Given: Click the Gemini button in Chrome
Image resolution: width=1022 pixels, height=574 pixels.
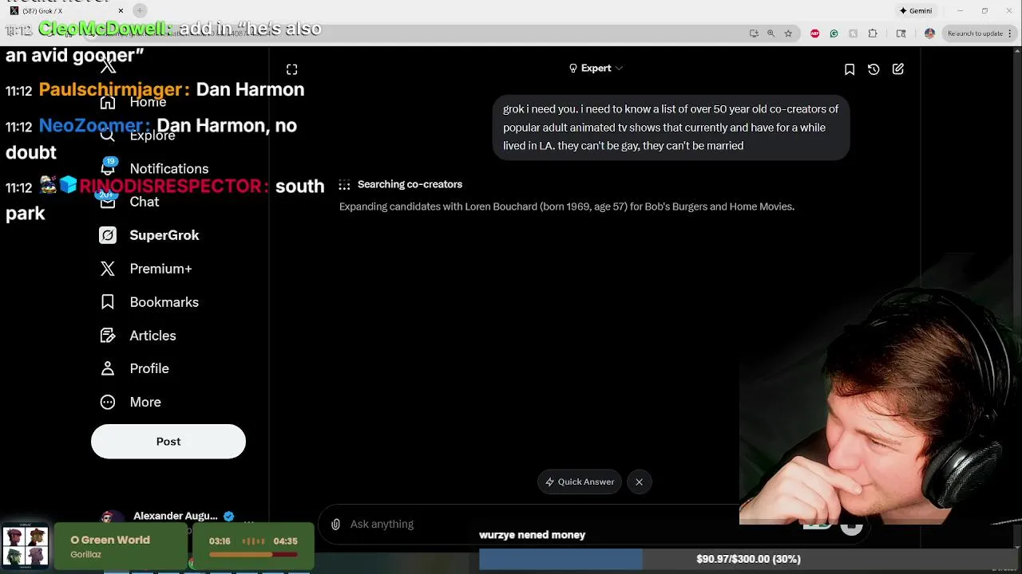Looking at the screenshot, I should [916, 11].
